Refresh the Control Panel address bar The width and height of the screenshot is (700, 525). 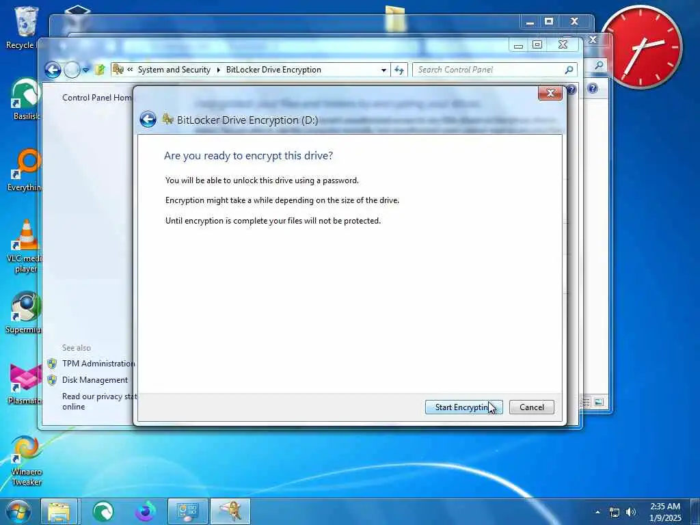pos(399,70)
